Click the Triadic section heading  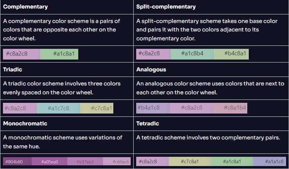[13, 70]
